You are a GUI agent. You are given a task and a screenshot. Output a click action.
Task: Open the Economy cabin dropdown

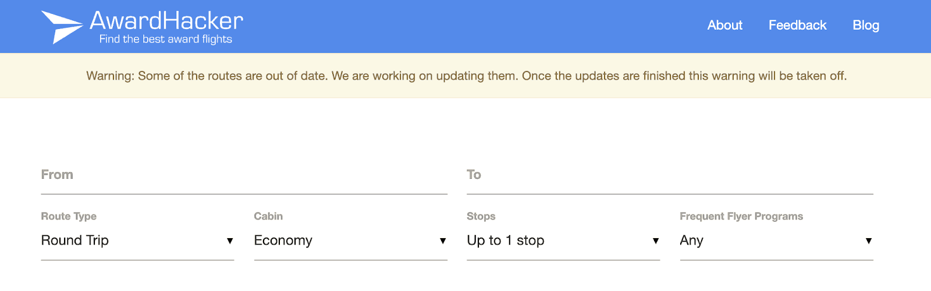(350, 240)
